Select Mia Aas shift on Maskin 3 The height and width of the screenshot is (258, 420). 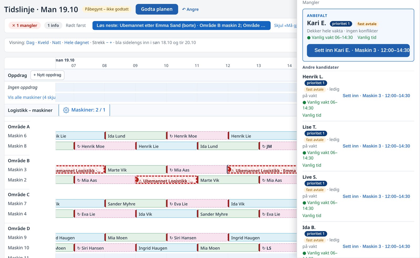coord(197,170)
